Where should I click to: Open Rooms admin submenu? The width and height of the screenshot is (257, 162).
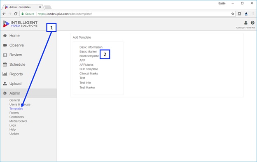pyautogui.click(x=14, y=113)
